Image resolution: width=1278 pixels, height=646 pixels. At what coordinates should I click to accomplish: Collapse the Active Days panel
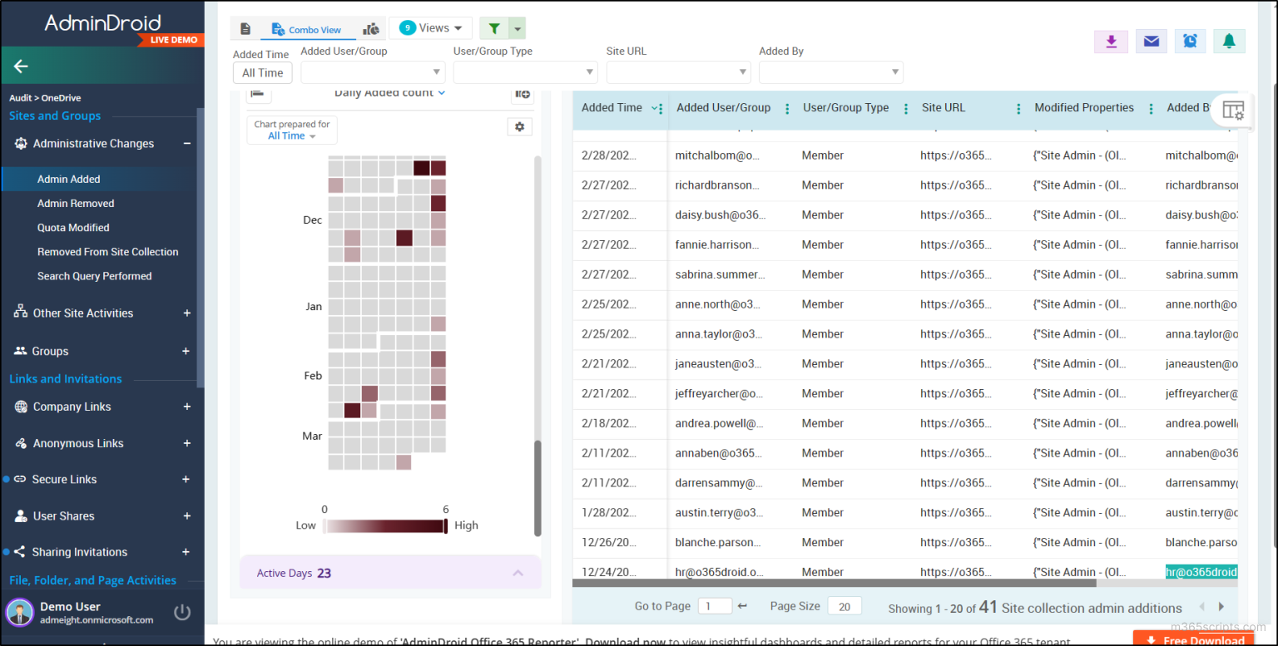[x=518, y=572]
